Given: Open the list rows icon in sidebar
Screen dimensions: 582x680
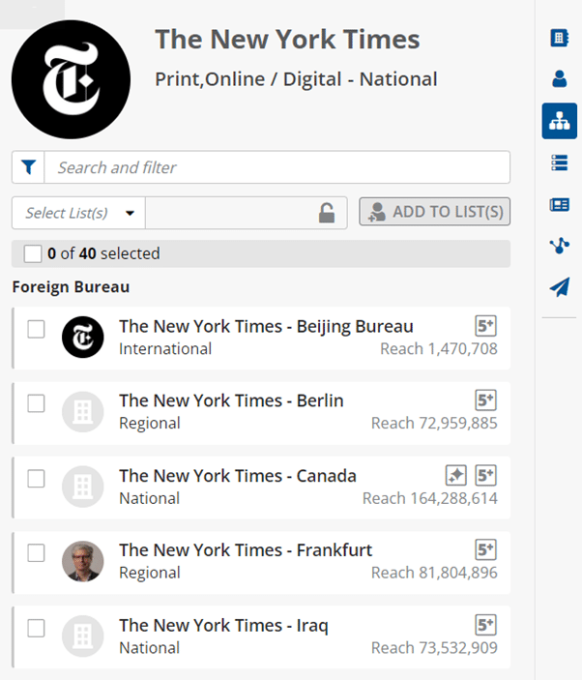Looking at the screenshot, I should 559,163.
